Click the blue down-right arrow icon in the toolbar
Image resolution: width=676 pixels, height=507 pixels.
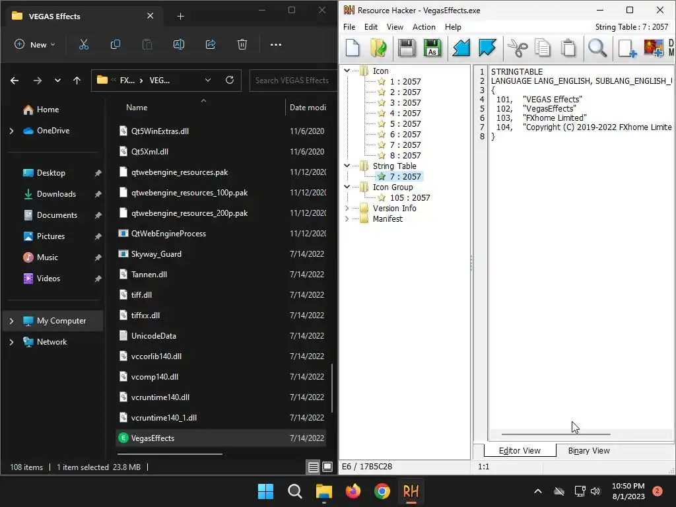(x=487, y=48)
